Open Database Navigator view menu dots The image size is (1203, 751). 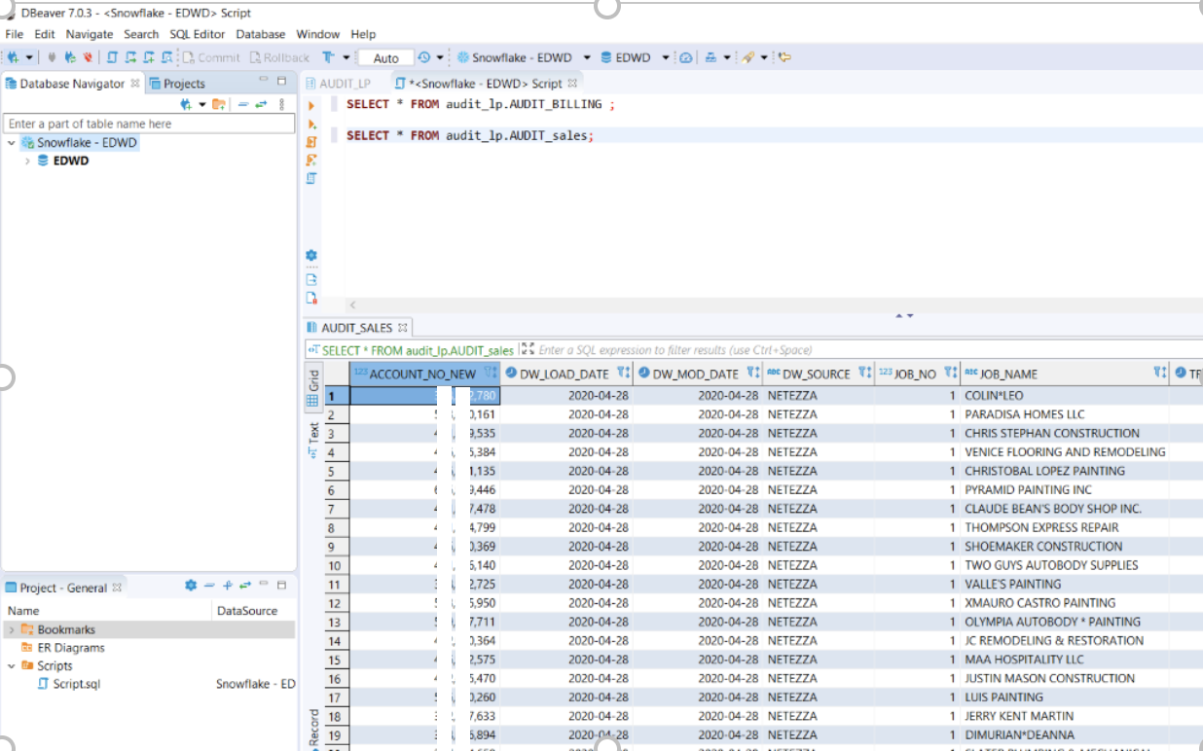pyautogui.click(x=282, y=104)
